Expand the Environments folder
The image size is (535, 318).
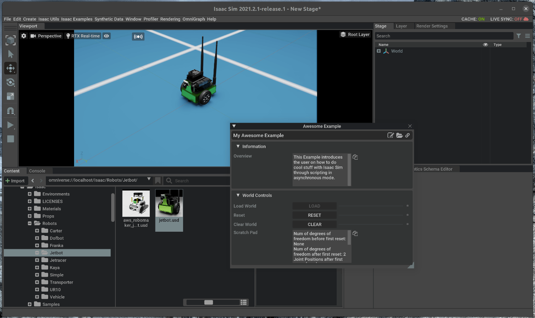(x=30, y=194)
